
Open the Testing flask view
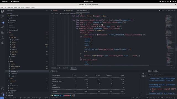coord(2,38)
